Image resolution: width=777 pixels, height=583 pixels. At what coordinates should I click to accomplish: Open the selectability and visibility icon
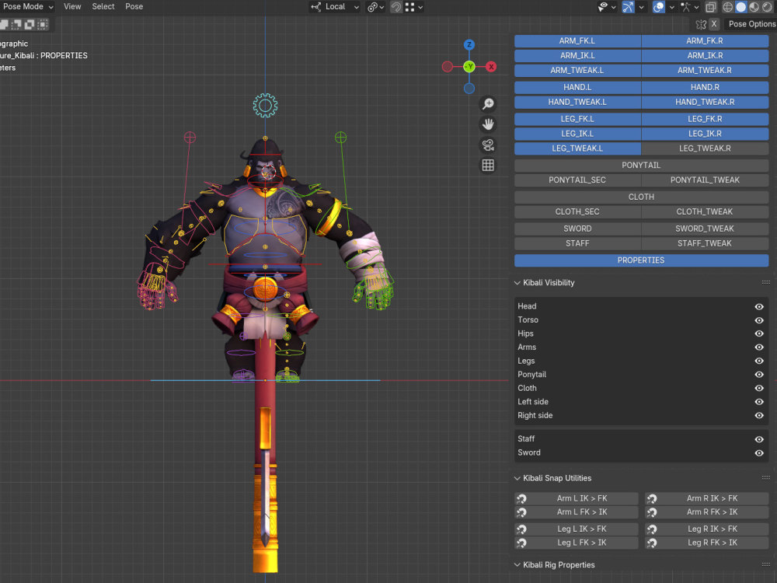click(607, 7)
